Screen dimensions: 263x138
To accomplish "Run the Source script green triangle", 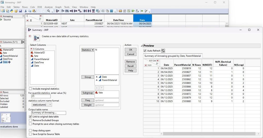I will click(1, 20).
